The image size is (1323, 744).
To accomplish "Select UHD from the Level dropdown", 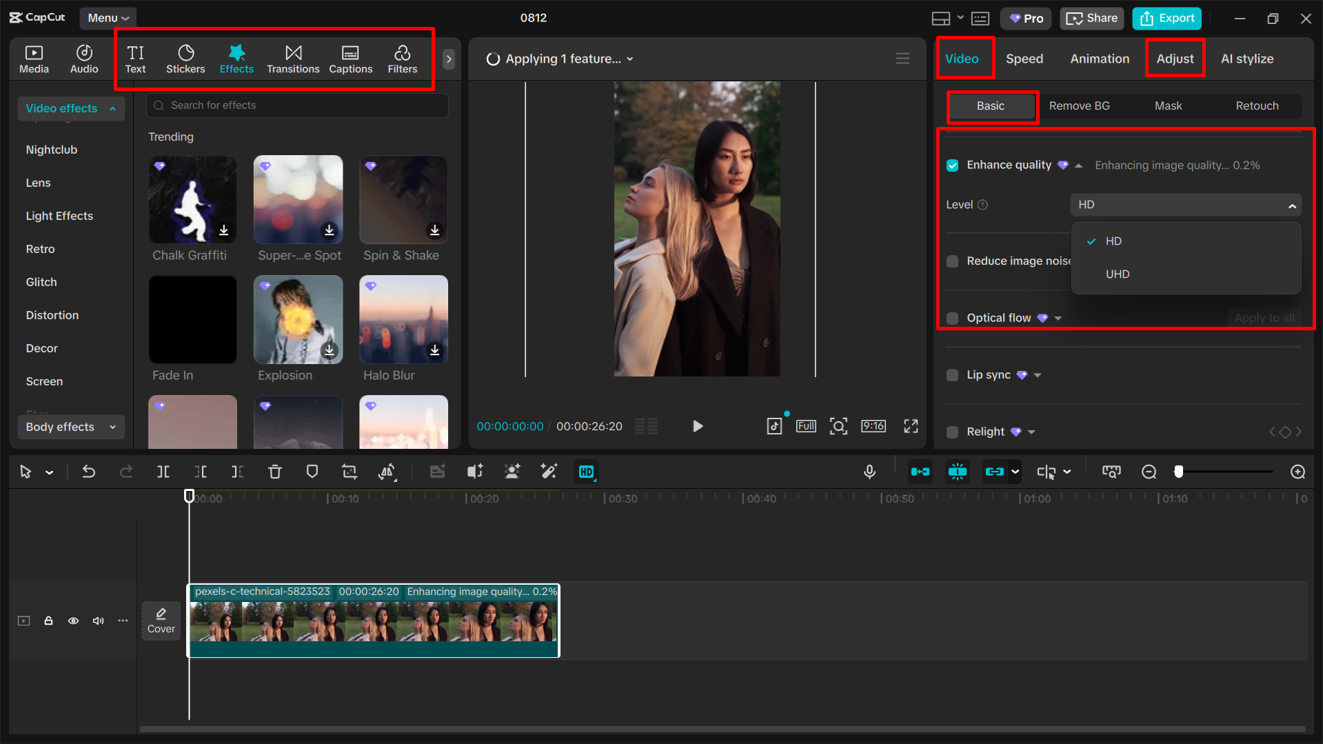I will 1117,274.
